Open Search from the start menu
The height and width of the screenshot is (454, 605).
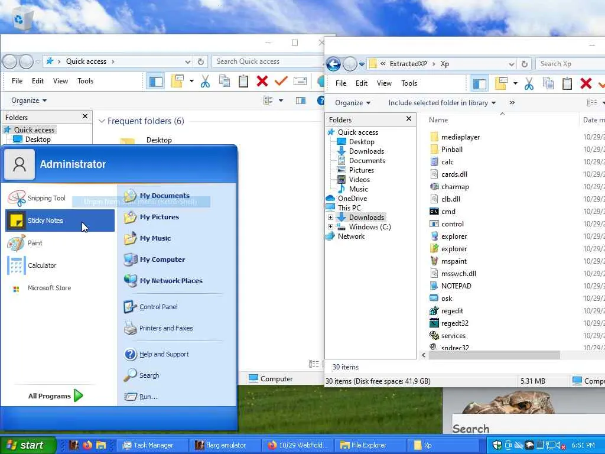pos(142,375)
